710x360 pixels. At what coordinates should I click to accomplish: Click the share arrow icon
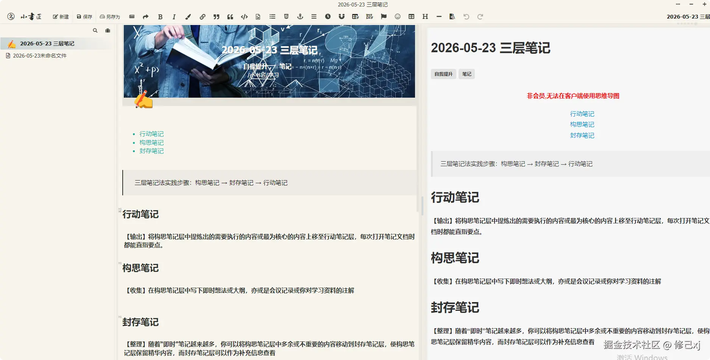click(145, 17)
